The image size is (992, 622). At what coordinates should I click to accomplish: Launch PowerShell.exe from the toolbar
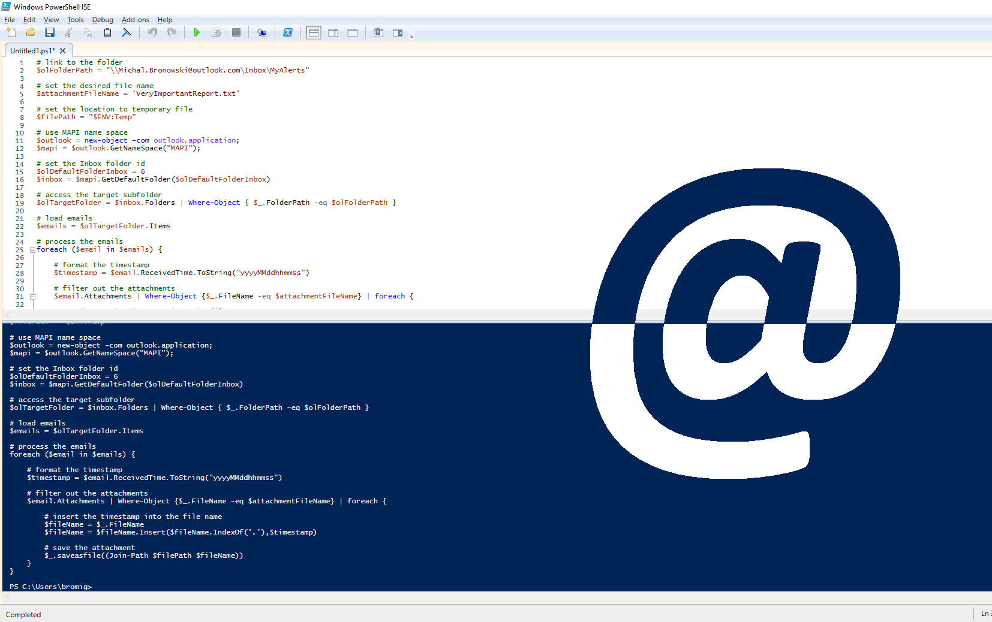point(288,32)
